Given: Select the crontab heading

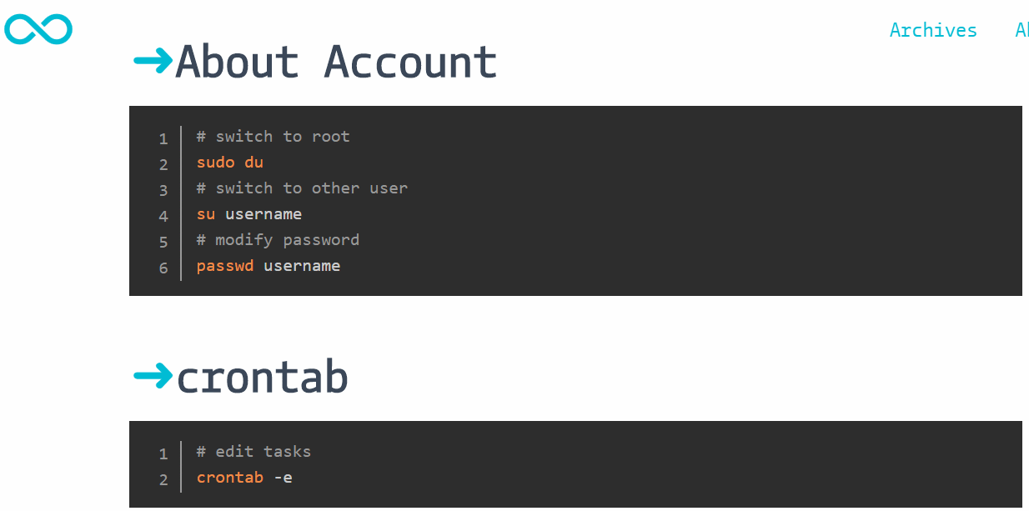Looking at the screenshot, I should tap(264, 378).
